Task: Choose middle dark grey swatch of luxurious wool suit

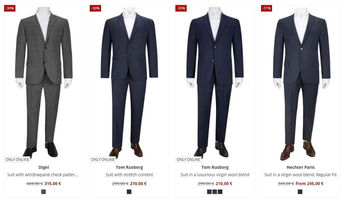Action: coord(215,192)
